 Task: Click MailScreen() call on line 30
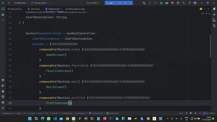(x=56, y=87)
